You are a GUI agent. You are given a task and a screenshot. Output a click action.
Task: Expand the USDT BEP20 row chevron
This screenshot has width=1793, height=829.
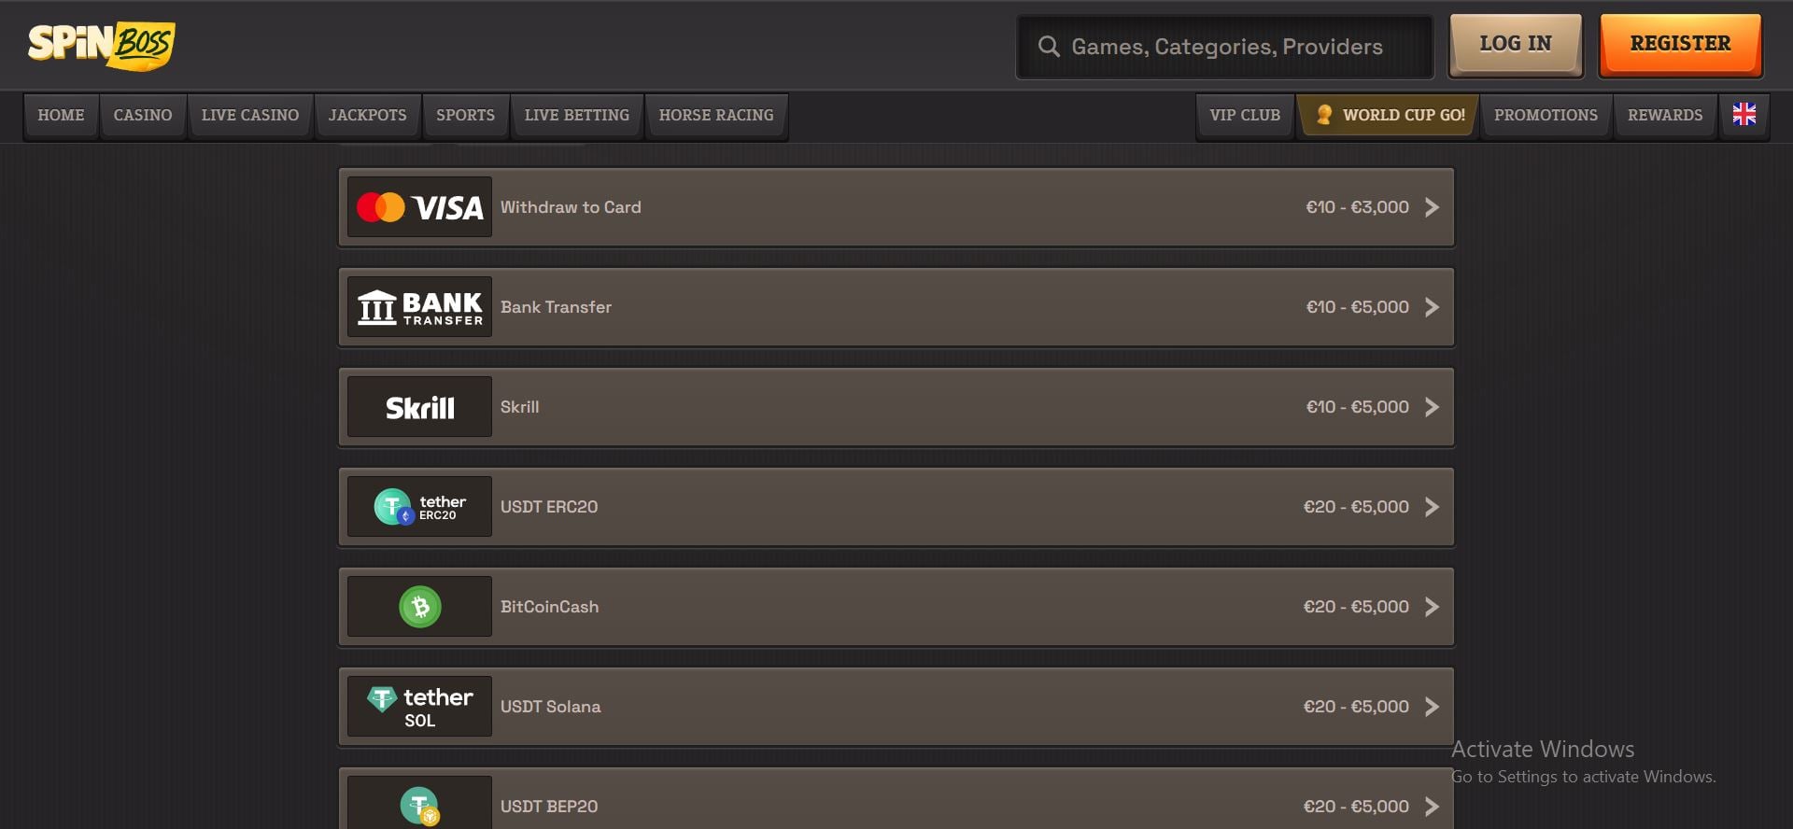click(1432, 807)
